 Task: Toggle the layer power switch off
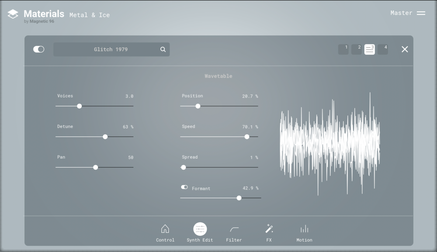coord(39,49)
